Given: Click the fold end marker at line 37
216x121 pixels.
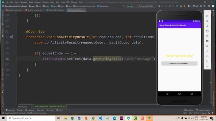Looking at the screenshot, I should coord(17,64).
